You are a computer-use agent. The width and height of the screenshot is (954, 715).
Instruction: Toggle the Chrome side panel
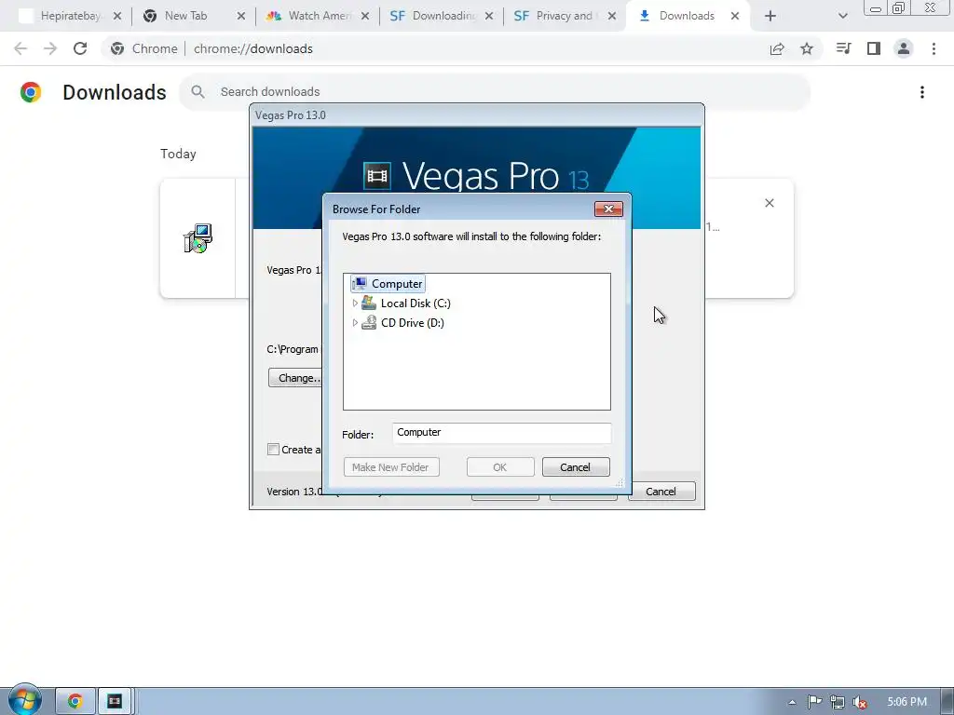coord(874,48)
